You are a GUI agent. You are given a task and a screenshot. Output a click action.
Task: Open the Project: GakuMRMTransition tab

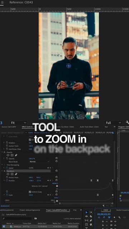[x=57, y=210]
